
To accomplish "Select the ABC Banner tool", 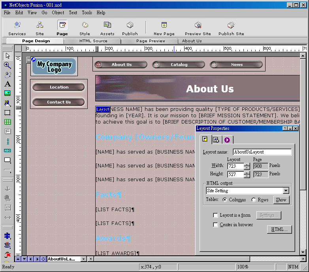I will pos(8,150).
